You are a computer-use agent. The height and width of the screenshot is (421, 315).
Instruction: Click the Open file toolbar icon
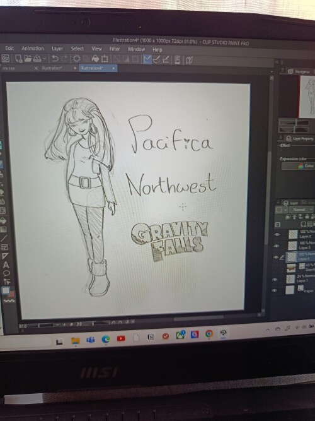(28, 59)
